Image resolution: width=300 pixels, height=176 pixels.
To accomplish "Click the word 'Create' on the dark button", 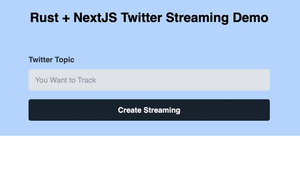I will [x=129, y=110].
